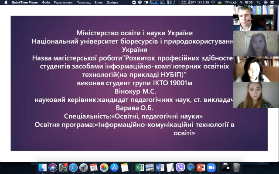Open the Редагування menu
279x174 pixels.
63,2
